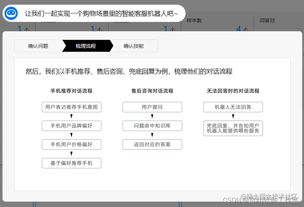Click the 机器人无法回答 node
Screen dimensions: 304x207
tap(233, 107)
